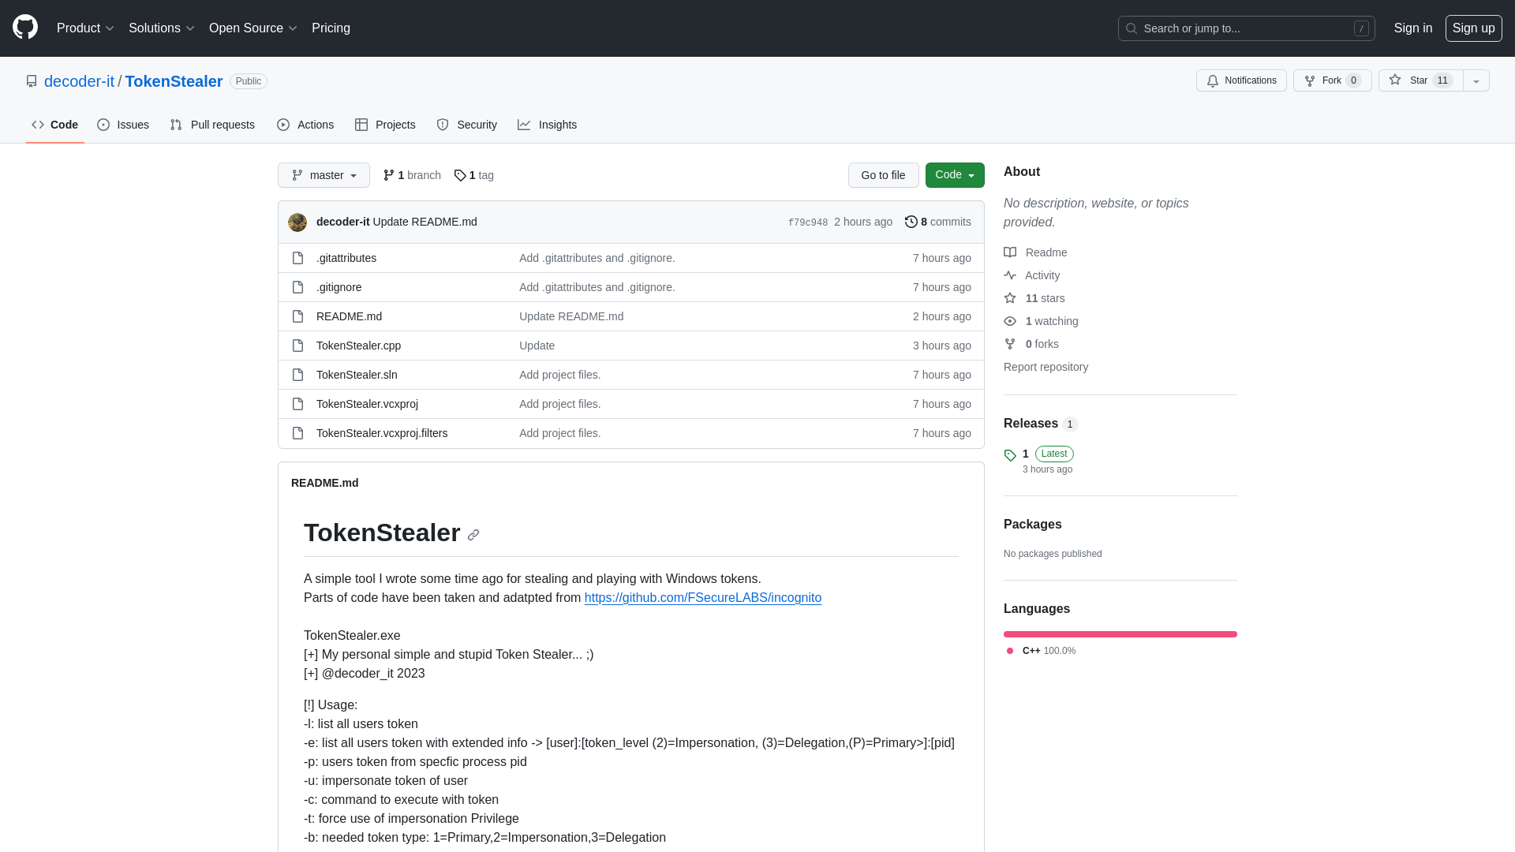Fork the repository using Fork button
Screen dimensions: 1515x852
coord(1332,80)
